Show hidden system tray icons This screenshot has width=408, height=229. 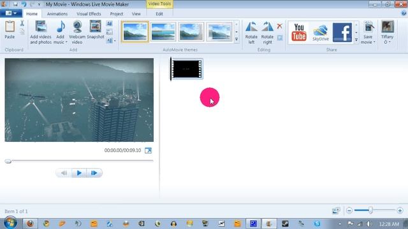[x=340, y=224]
